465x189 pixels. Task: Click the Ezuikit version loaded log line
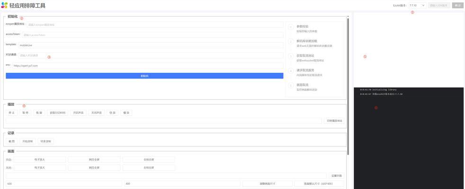(x=381, y=94)
